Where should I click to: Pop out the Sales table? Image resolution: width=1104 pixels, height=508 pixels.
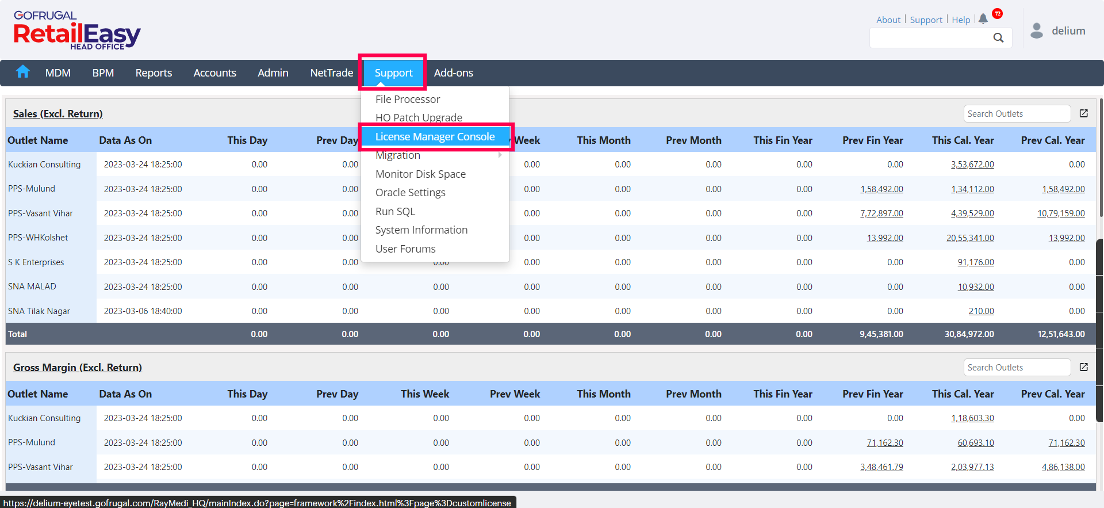point(1084,113)
